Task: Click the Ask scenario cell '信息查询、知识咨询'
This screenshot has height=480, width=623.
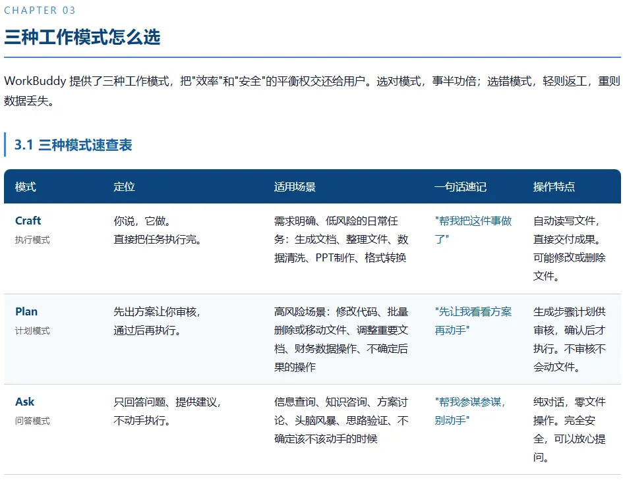Action: [341, 420]
